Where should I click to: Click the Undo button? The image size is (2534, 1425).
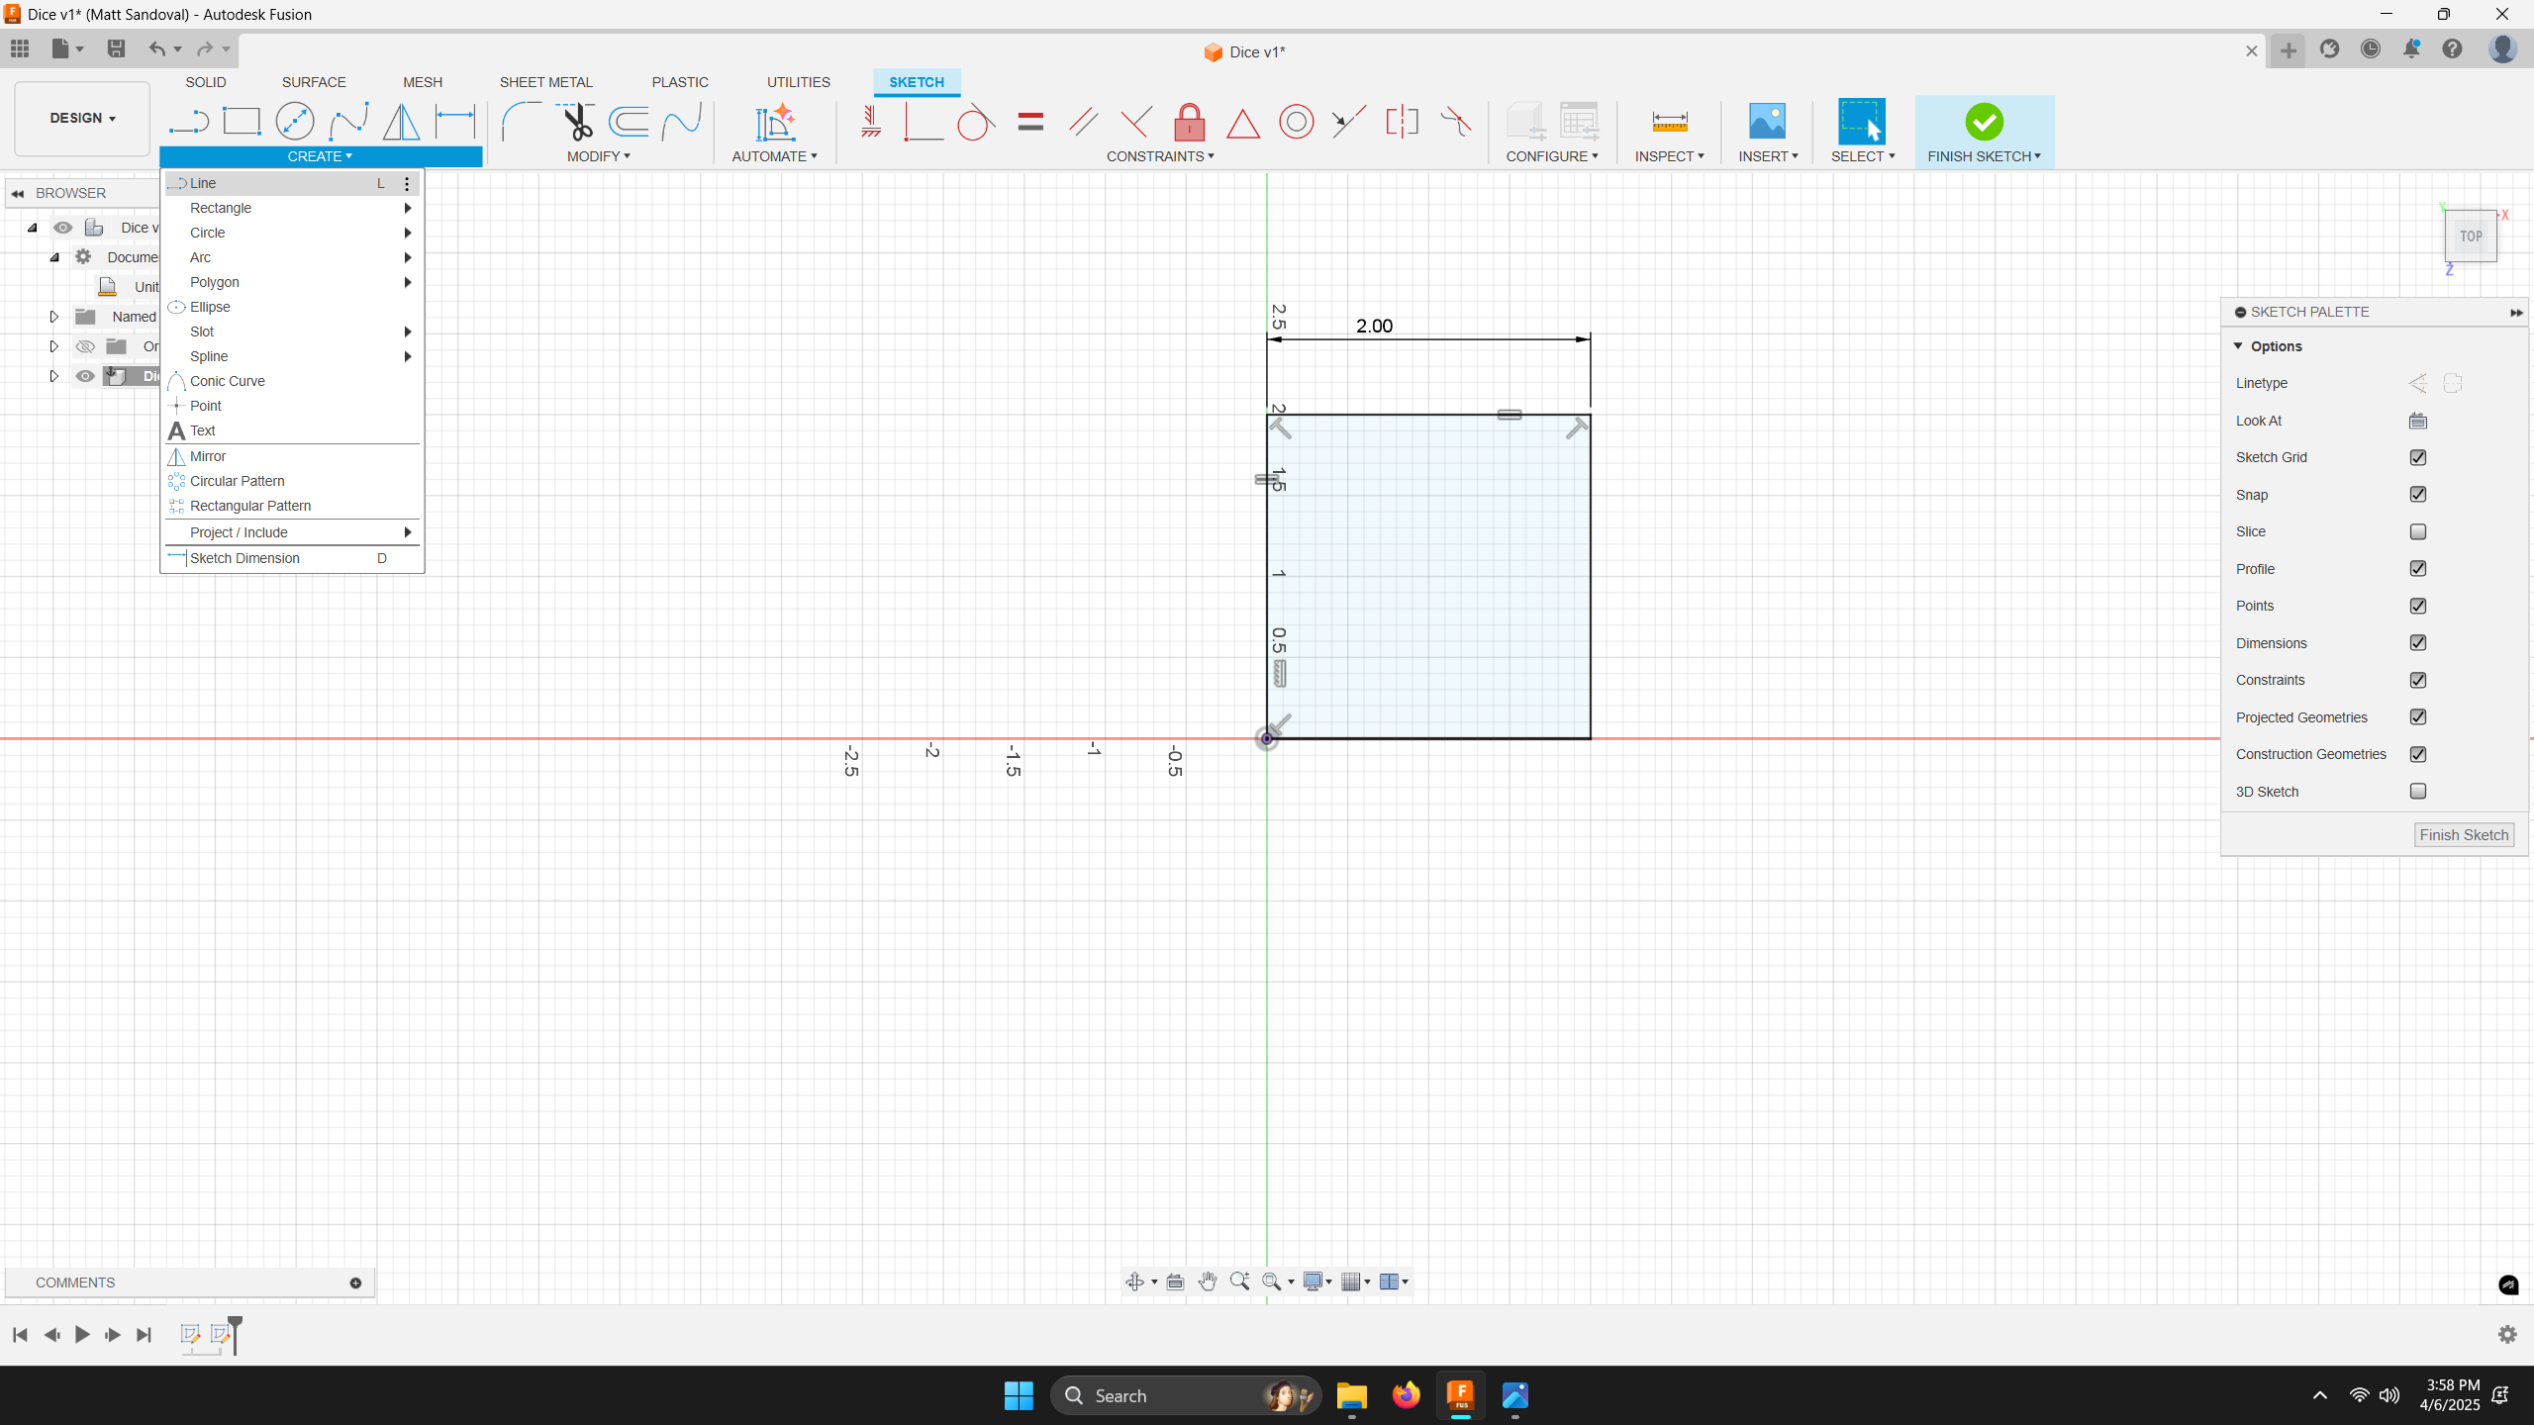[156, 48]
